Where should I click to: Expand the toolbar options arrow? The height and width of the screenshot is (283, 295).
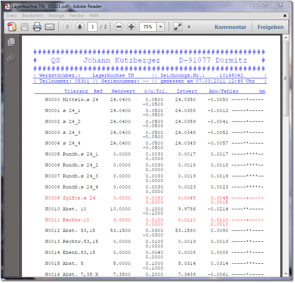tap(189, 27)
